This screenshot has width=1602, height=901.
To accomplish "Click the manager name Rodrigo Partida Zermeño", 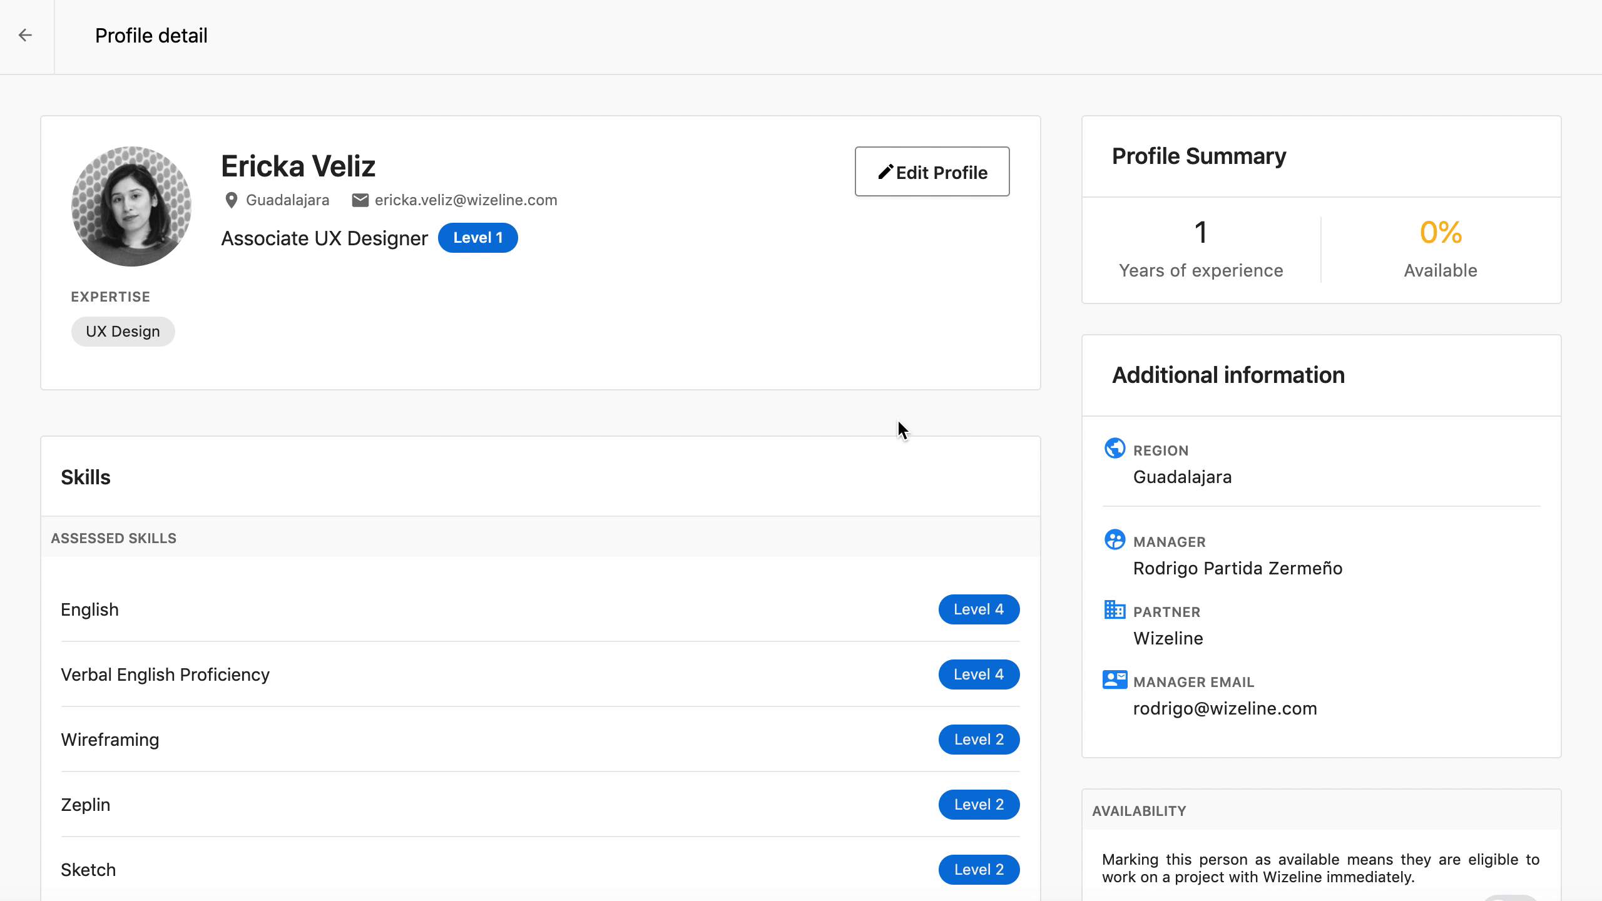I will coord(1238,568).
